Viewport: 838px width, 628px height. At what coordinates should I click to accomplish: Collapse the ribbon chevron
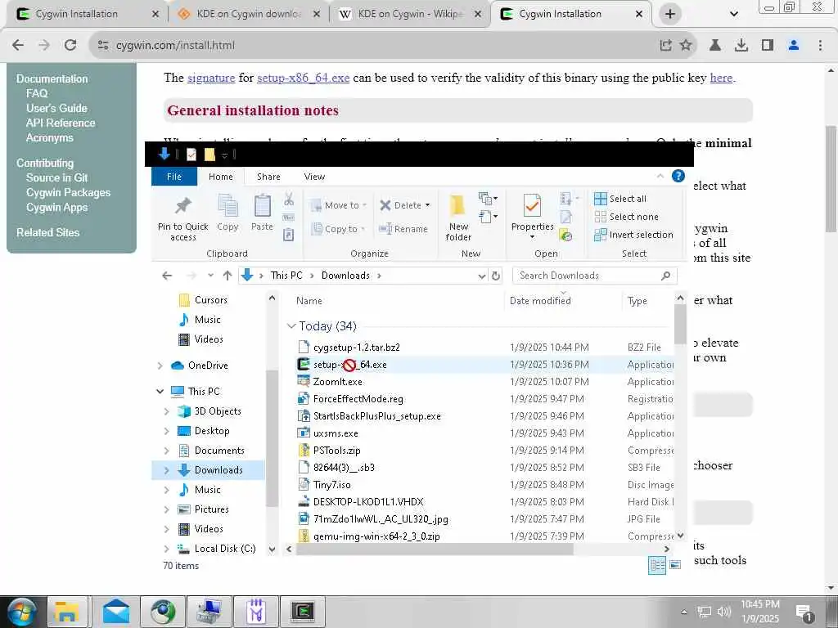pos(660,177)
